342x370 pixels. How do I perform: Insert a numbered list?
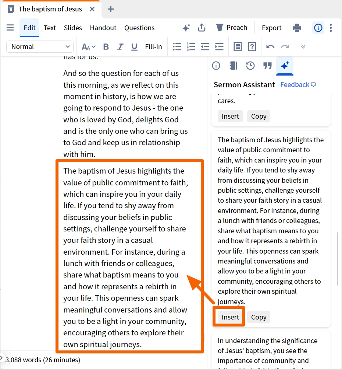pos(191,47)
